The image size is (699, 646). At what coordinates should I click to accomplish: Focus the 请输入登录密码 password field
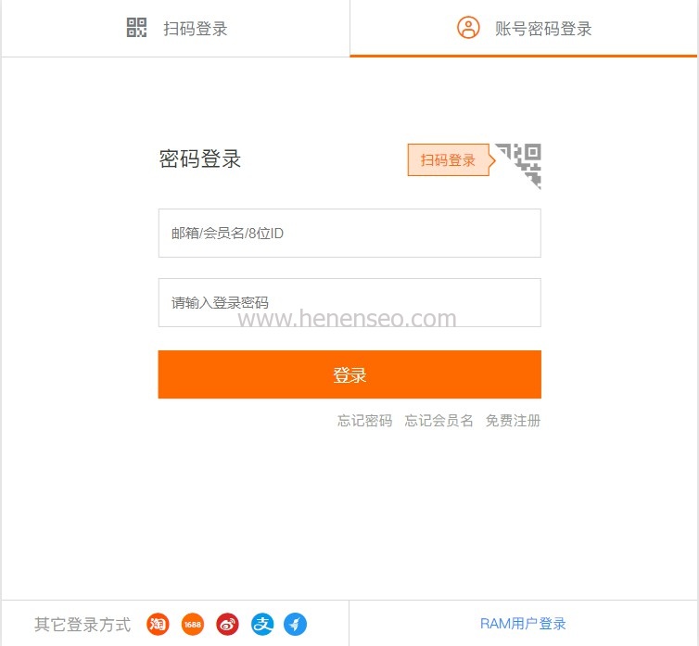click(x=349, y=303)
